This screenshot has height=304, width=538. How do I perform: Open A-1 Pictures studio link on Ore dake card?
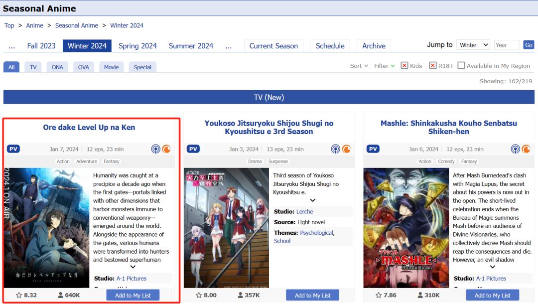coord(132,279)
